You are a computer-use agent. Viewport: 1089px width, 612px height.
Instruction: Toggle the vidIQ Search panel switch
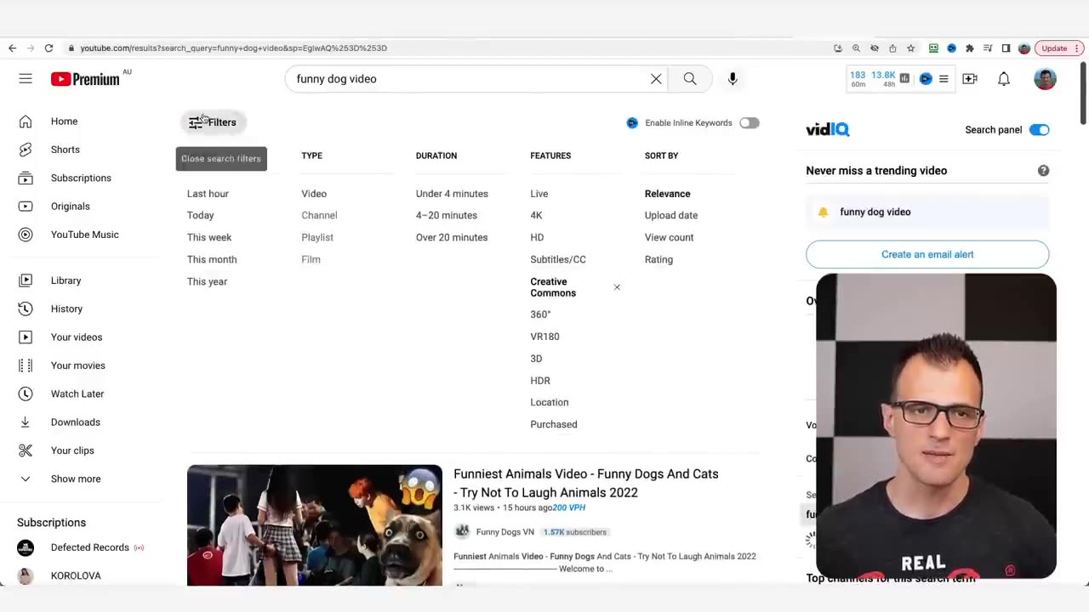pos(1039,130)
